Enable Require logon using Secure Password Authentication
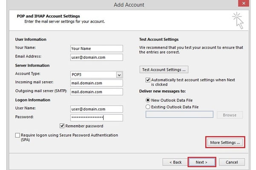 (x=17, y=135)
